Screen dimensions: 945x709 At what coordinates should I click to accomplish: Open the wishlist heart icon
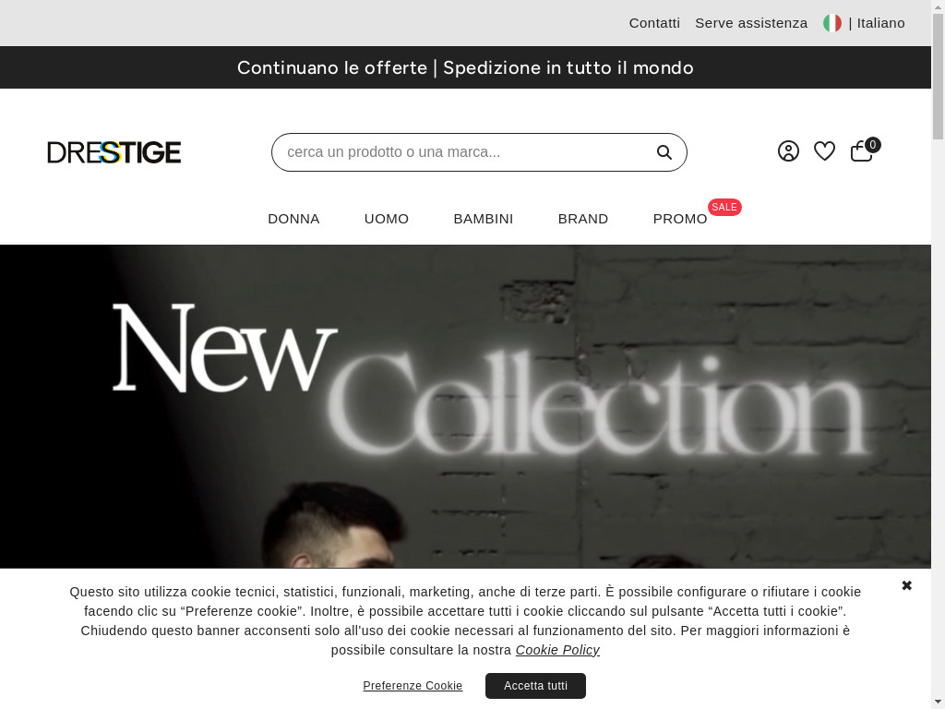click(824, 150)
